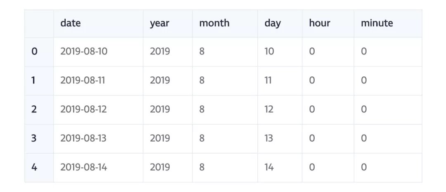Click the month column header
Image resolution: width=446 pixels, height=192 pixels.
(214, 23)
